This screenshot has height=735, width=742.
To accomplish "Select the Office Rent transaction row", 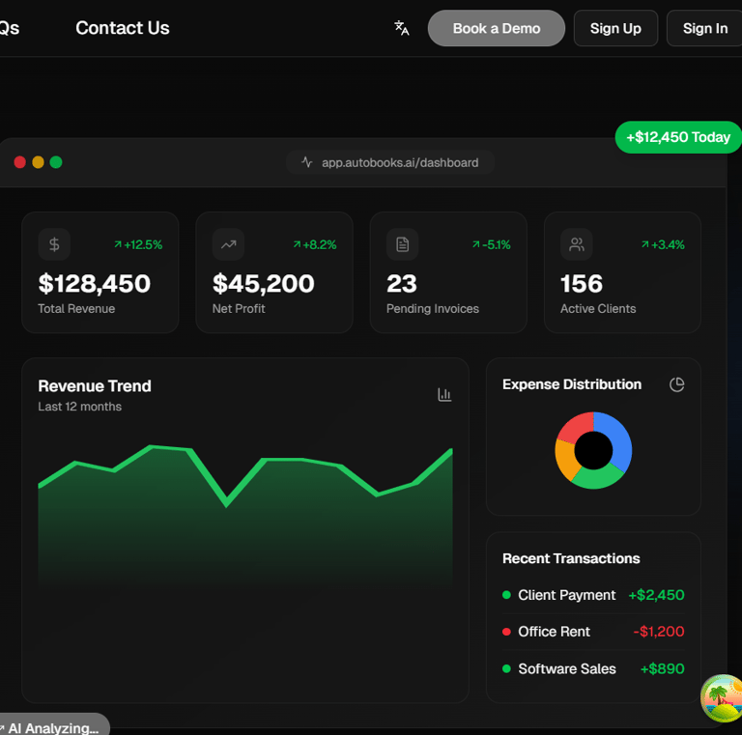I will pos(593,632).
